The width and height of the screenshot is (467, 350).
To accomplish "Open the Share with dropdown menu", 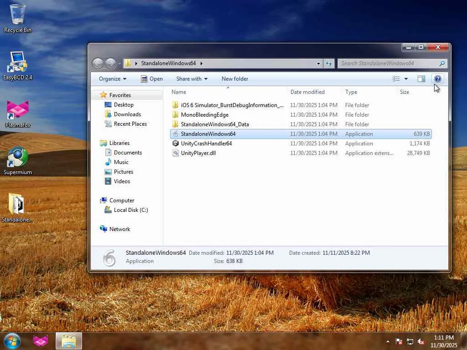I will (x=192, y=79).
